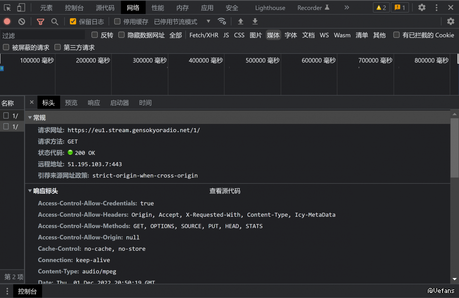Click the export HAR download arrow

coord(255,21)
